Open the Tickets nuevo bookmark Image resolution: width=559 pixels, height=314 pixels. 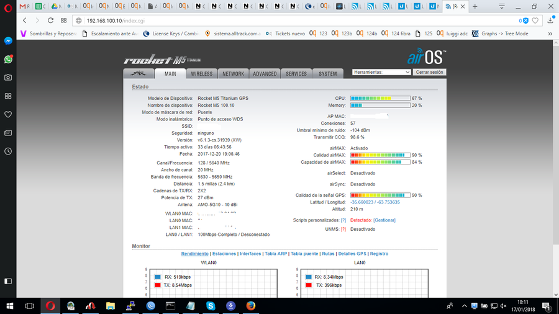tap(285, 34)
